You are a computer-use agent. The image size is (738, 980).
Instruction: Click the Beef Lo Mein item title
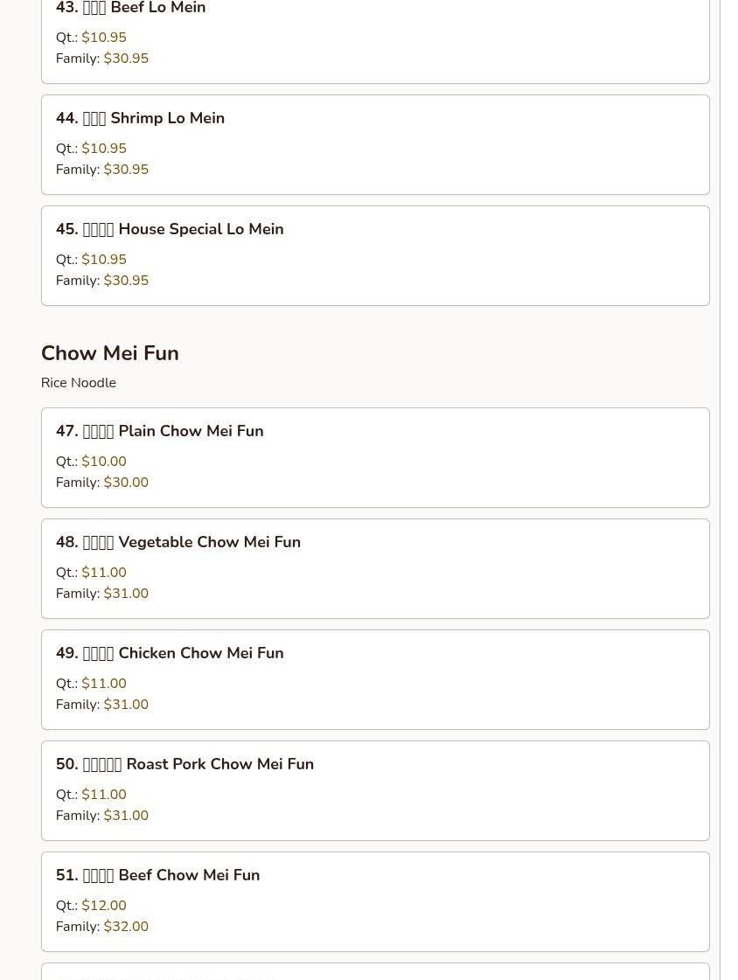pyautogui.click(x=131, y=9)
